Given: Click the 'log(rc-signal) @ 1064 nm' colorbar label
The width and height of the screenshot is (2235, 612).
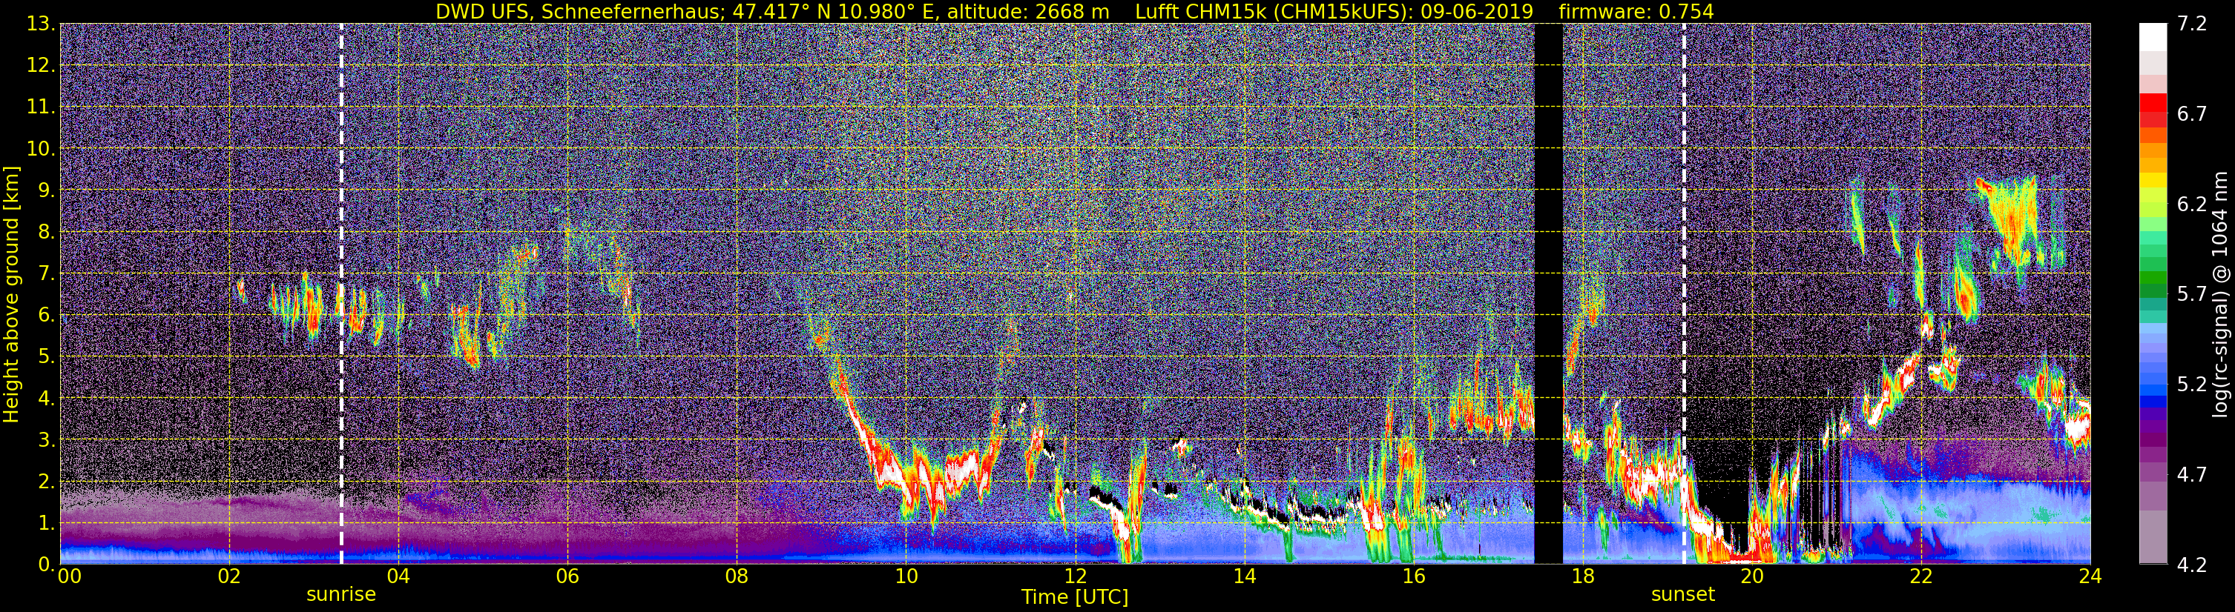Looking at the screenshot, I should click(x=2221, y=294).
